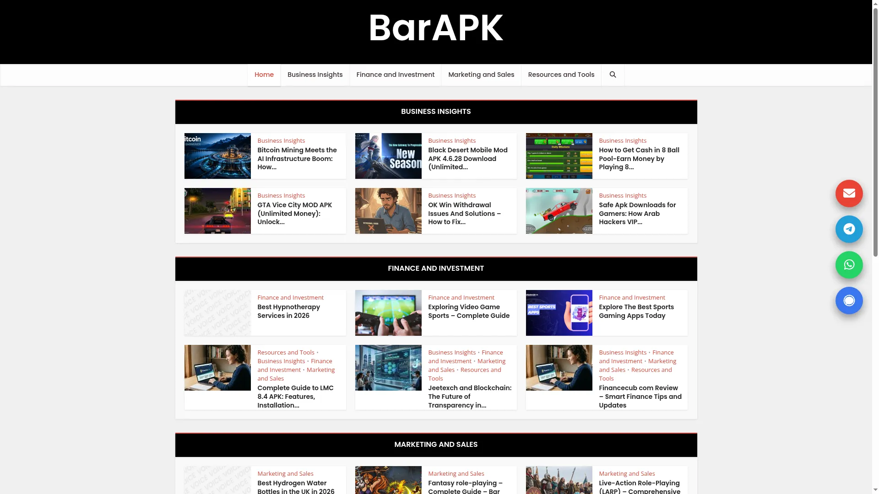Screen dimensions: 879x494
Task: Click Resources and Tools tag on LMC 8.4 card
Action: pyautogui.click(x=286, y=352)
